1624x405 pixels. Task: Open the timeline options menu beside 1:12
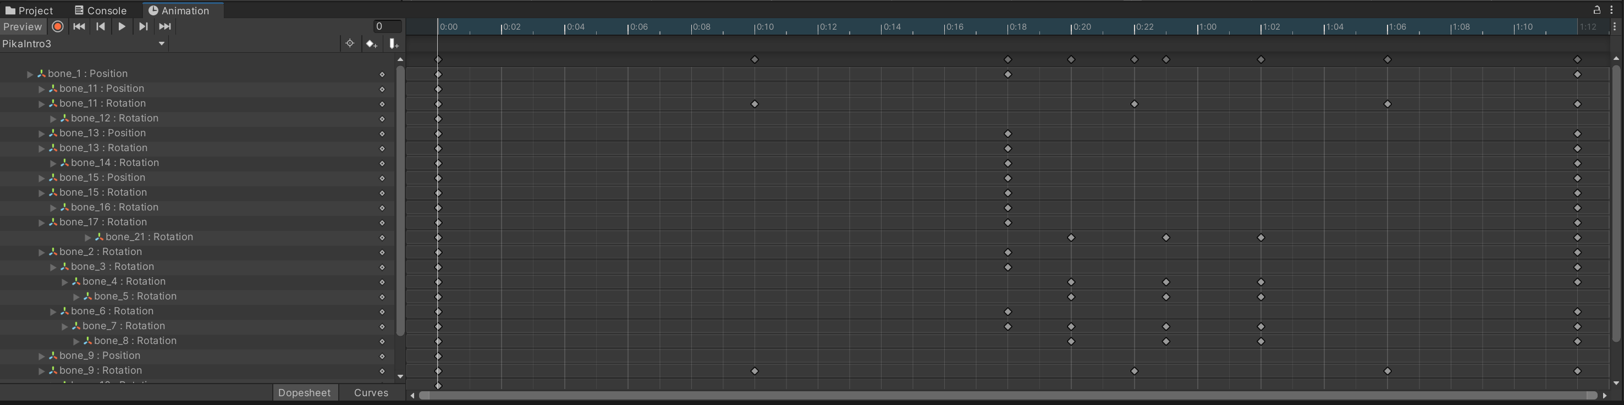(x=1615, y=27)
